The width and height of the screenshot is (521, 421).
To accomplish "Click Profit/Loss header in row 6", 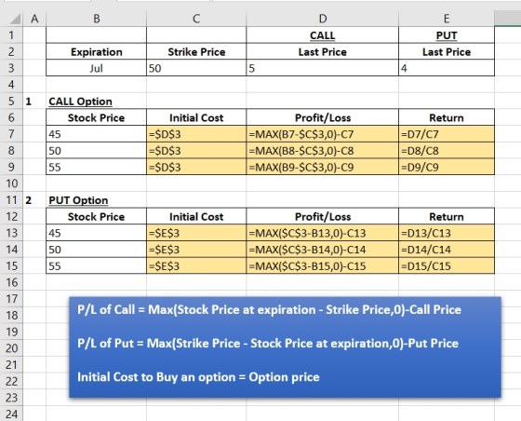I will click(323, 117).
